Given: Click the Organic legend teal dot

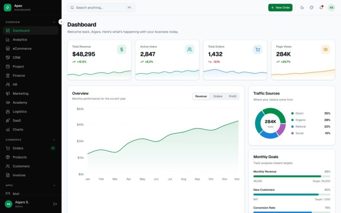Looking at the screenshot, I should pos(292,120).
